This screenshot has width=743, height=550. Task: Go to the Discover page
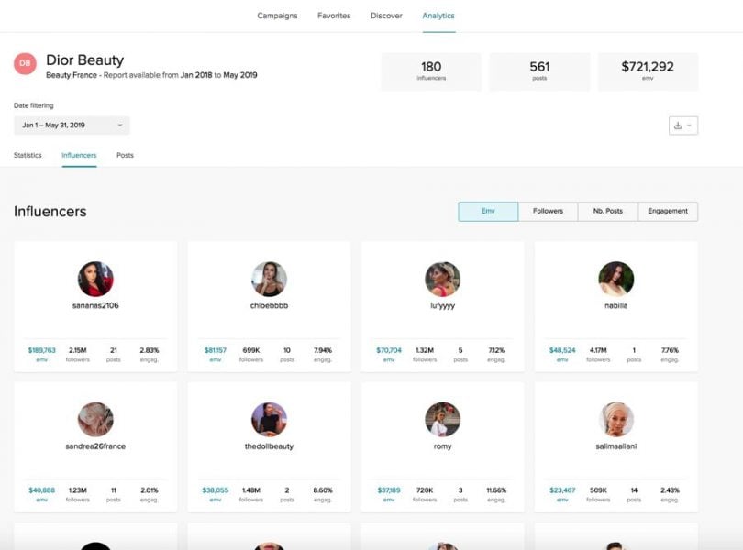point(386,16)
